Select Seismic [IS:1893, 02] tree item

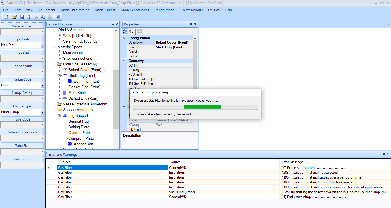(81, 41)
